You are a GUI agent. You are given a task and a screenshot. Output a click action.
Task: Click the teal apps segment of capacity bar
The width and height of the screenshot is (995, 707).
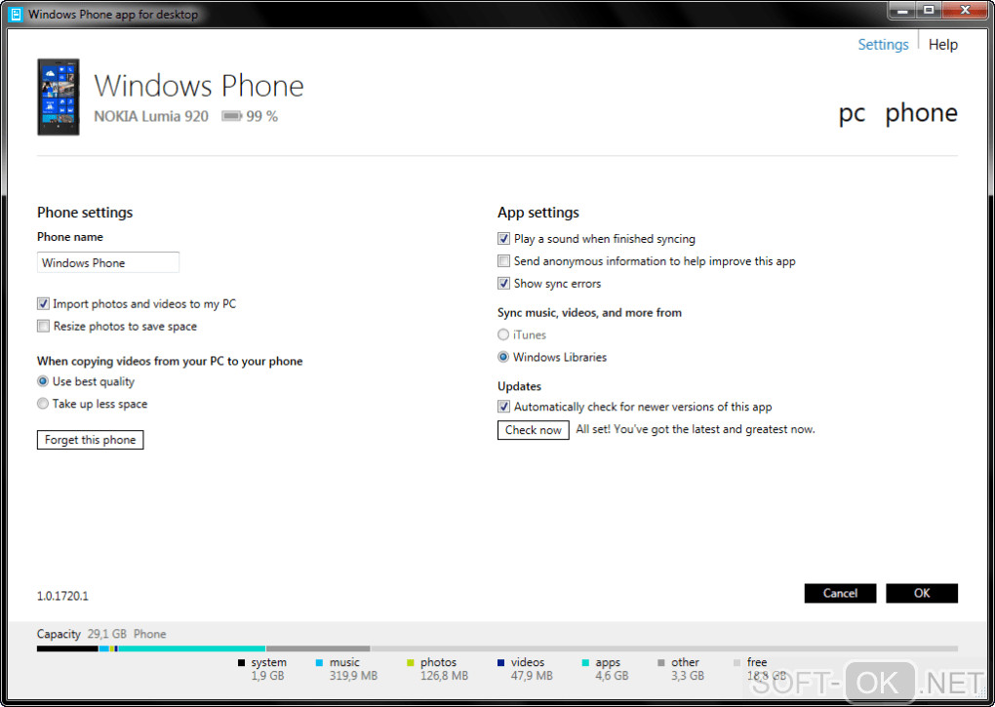(191, 648)
